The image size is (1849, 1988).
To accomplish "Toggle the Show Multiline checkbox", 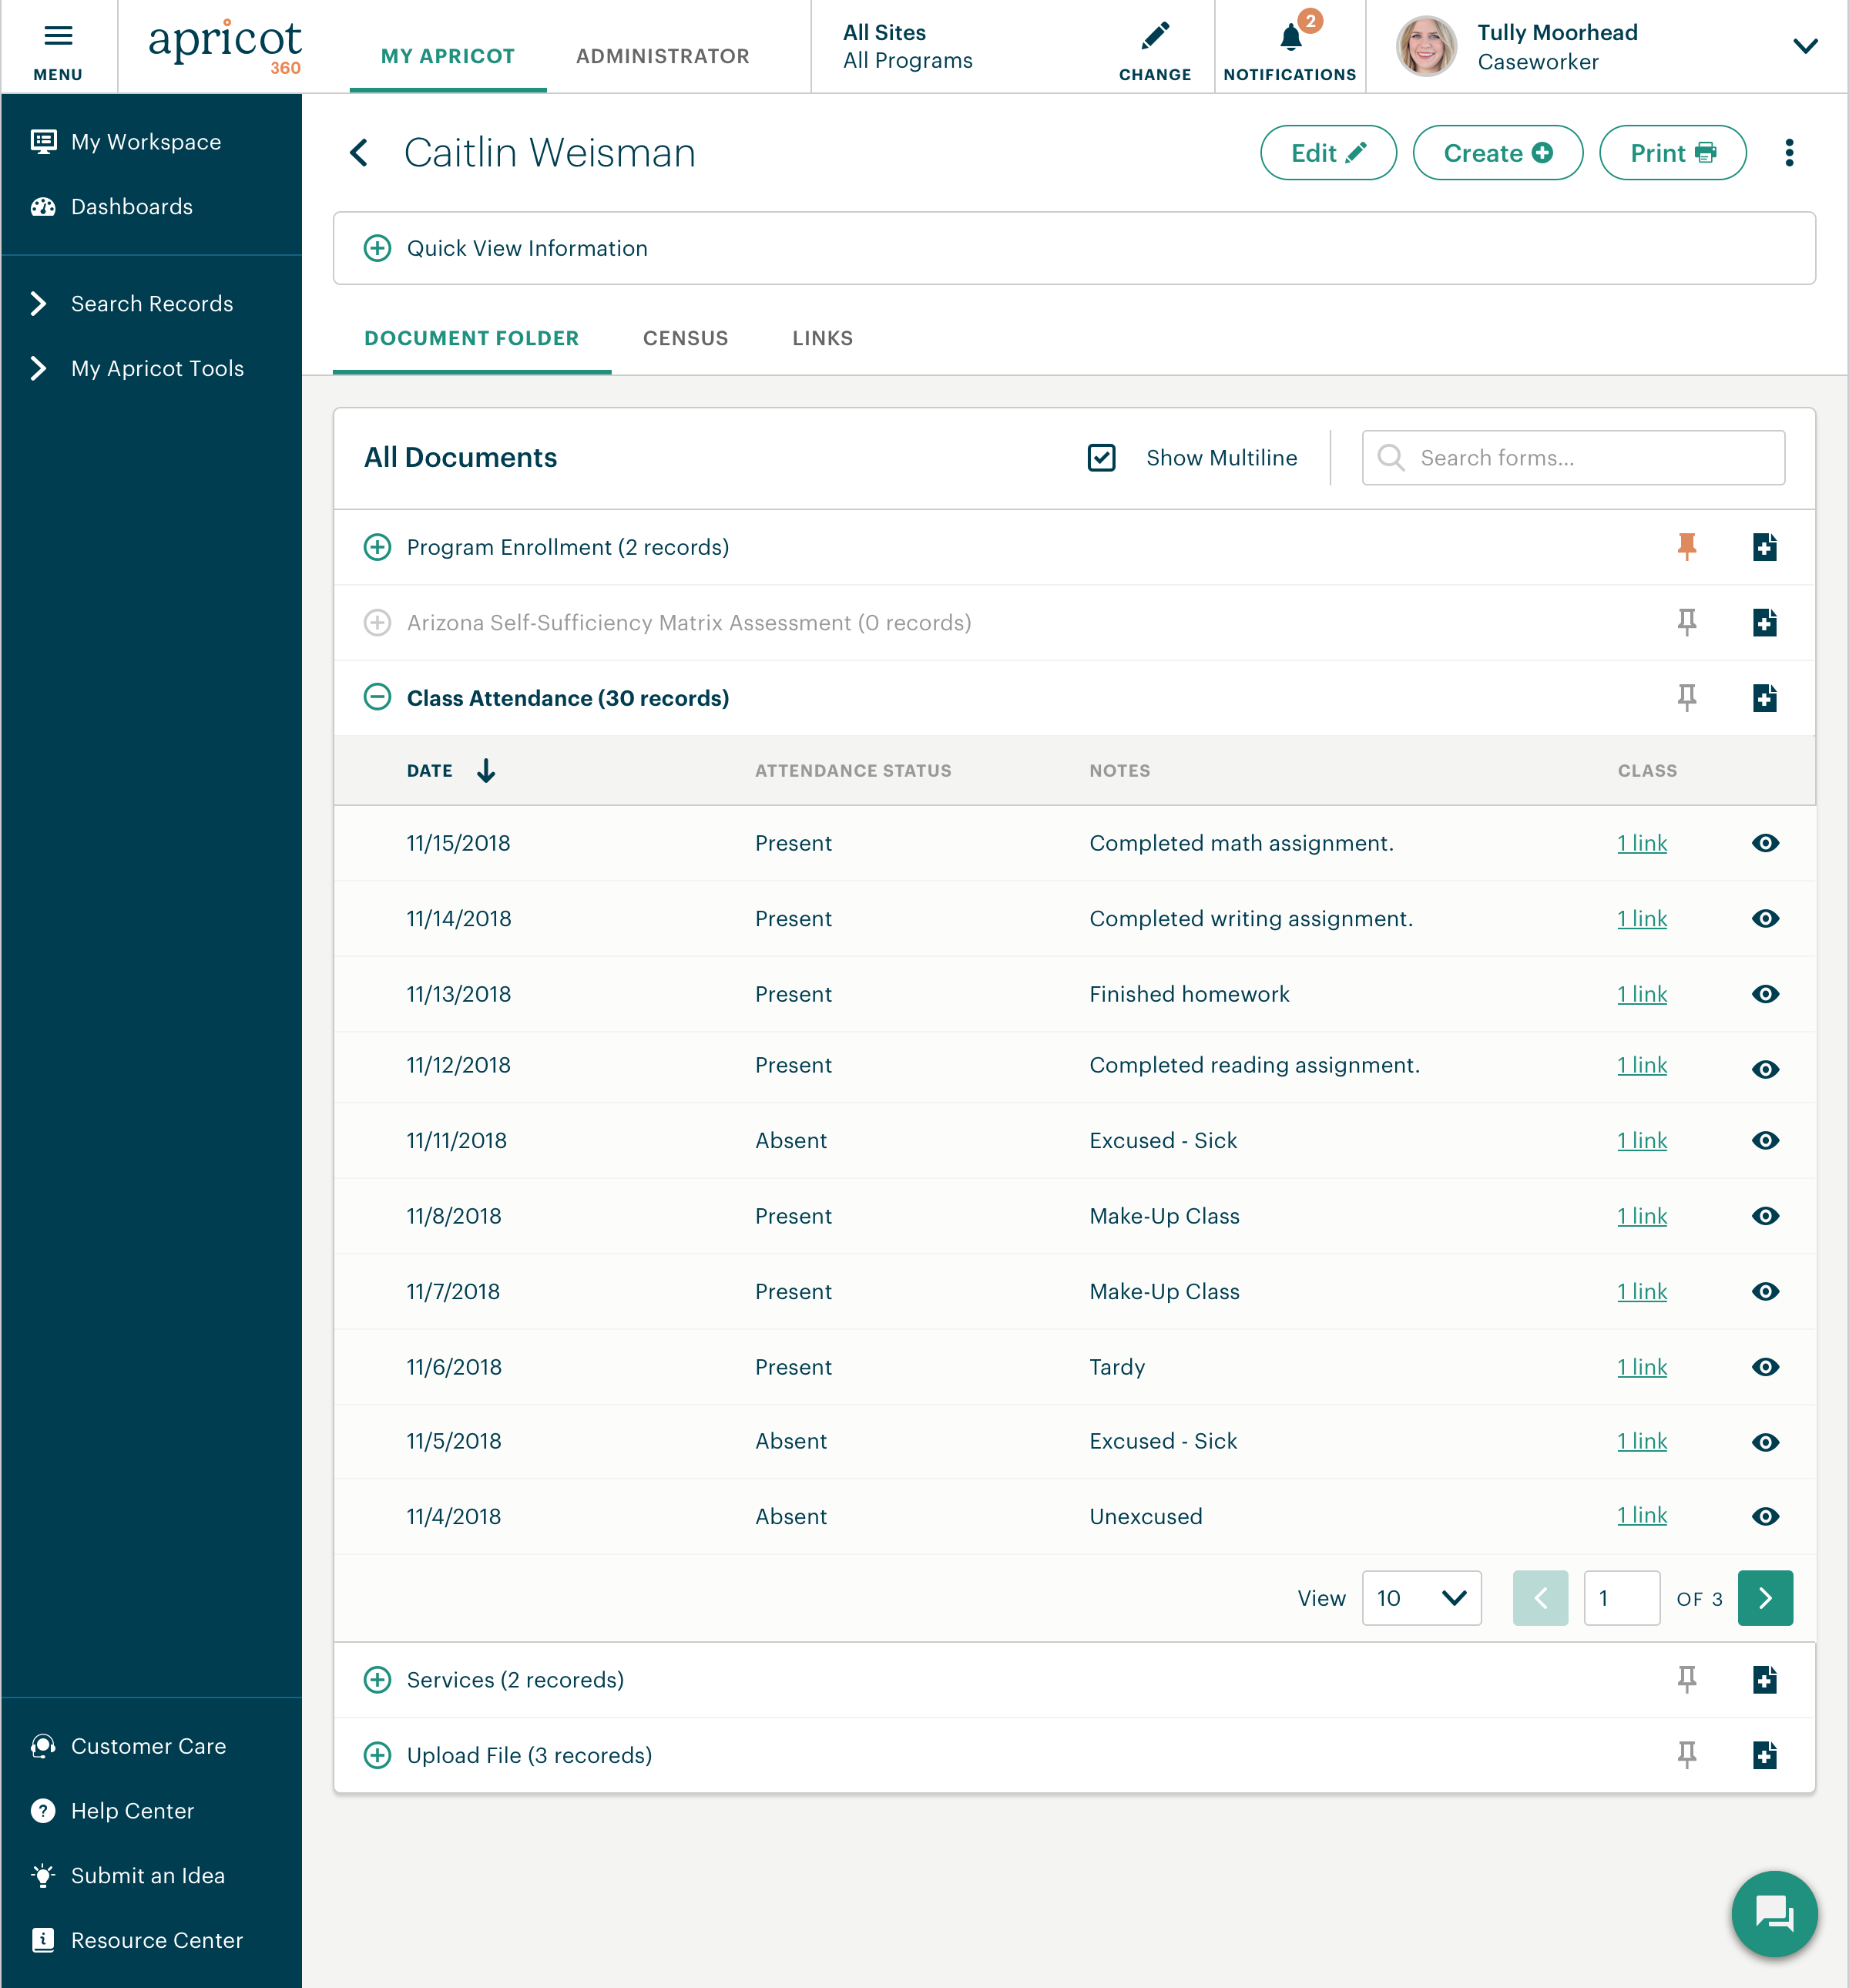I will pyautogui.click(x=1100, y=458).
